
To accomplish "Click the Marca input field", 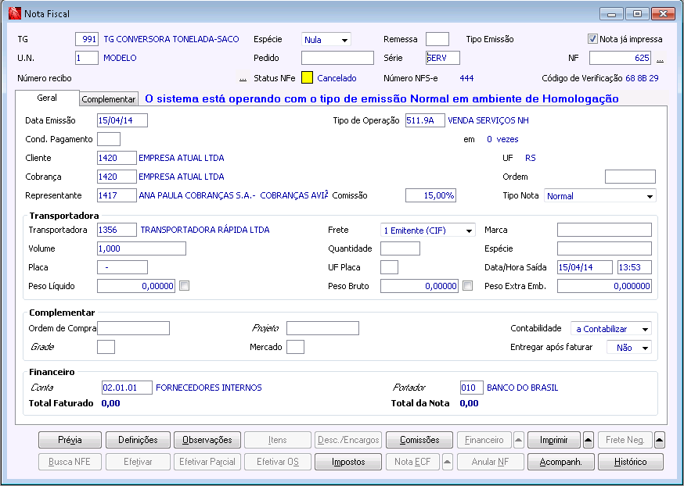I will [604, 230].
